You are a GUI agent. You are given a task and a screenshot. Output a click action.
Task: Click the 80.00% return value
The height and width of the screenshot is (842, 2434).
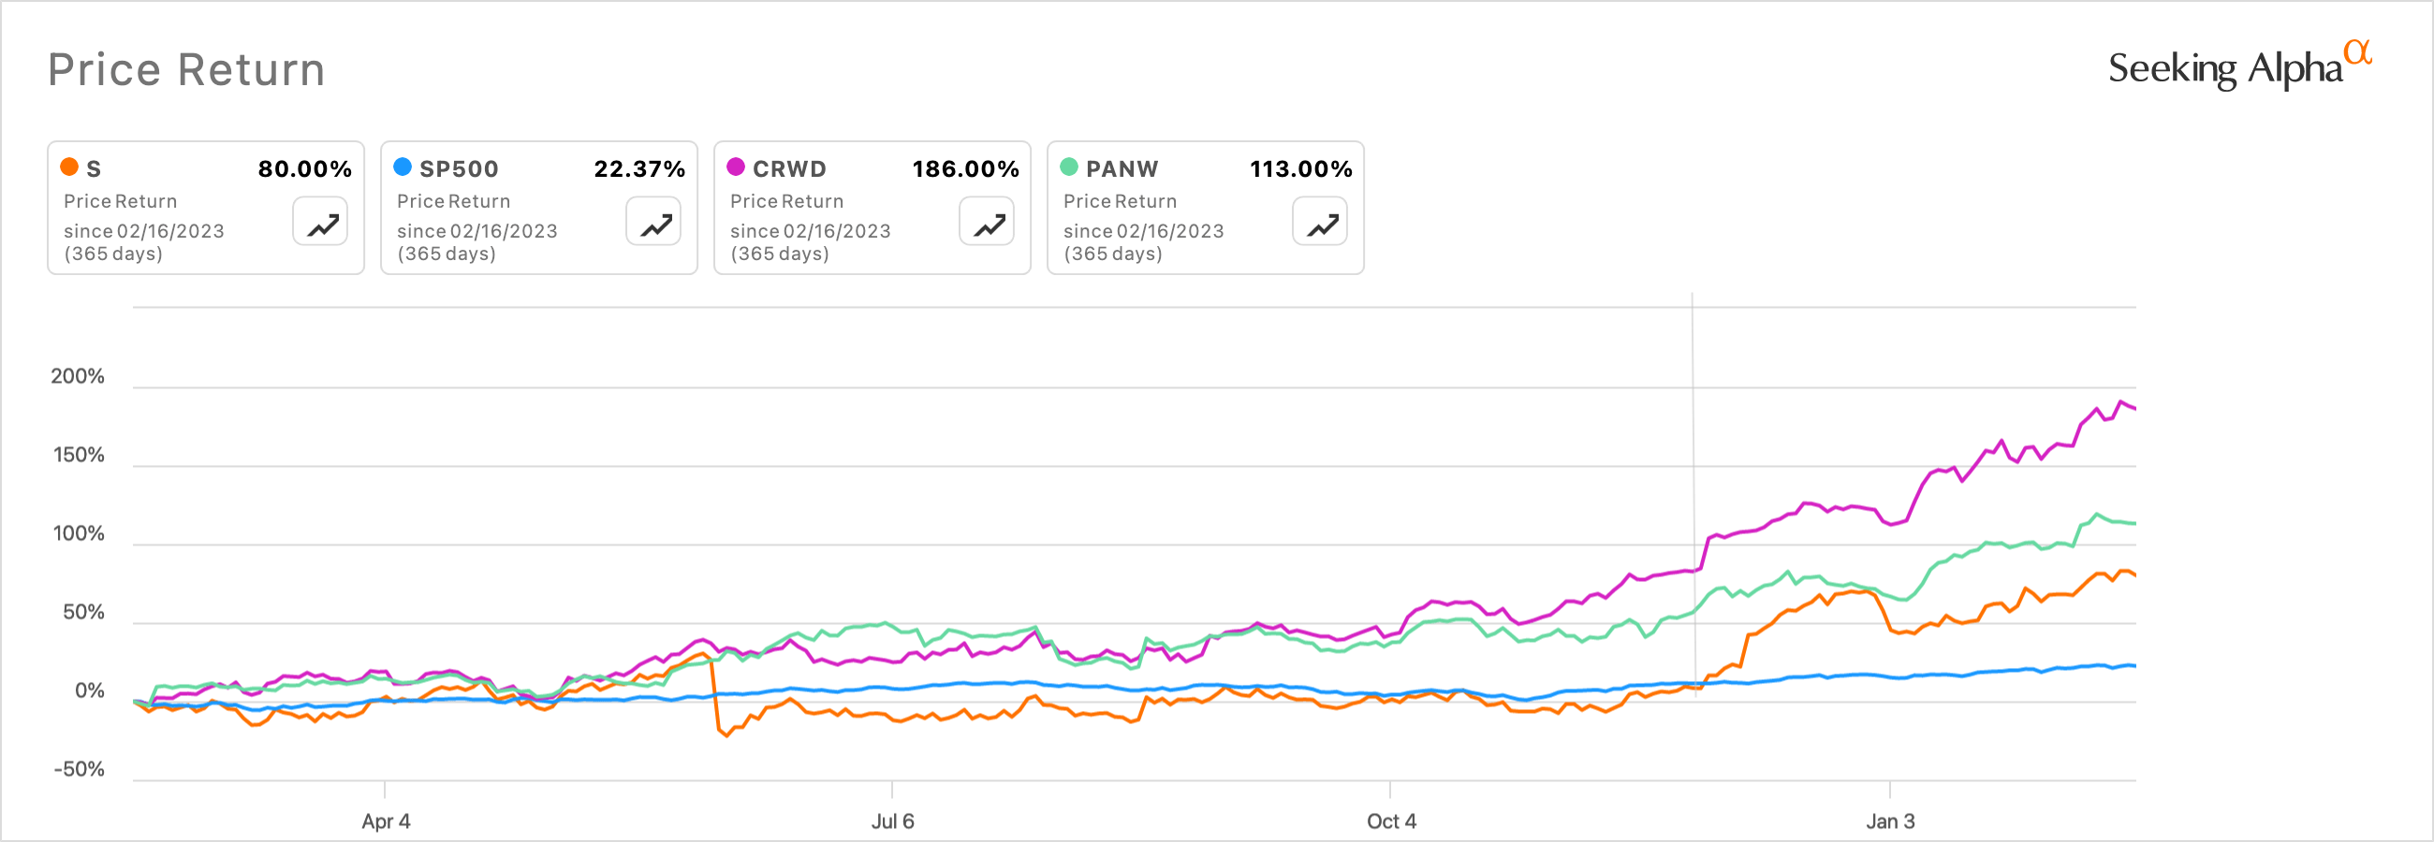[304, 169]
